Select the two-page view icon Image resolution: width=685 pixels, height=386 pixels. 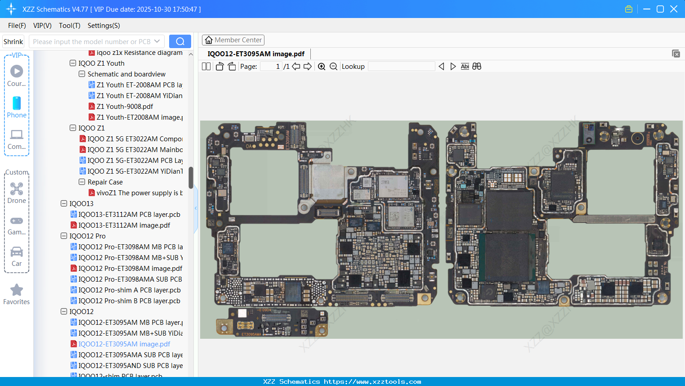coord(206,66)
